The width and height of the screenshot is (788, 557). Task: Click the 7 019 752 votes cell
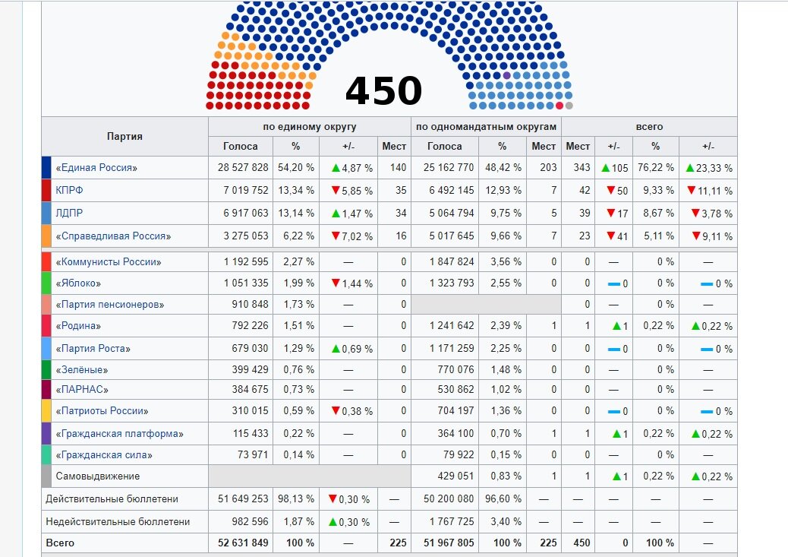coord(241,190)
